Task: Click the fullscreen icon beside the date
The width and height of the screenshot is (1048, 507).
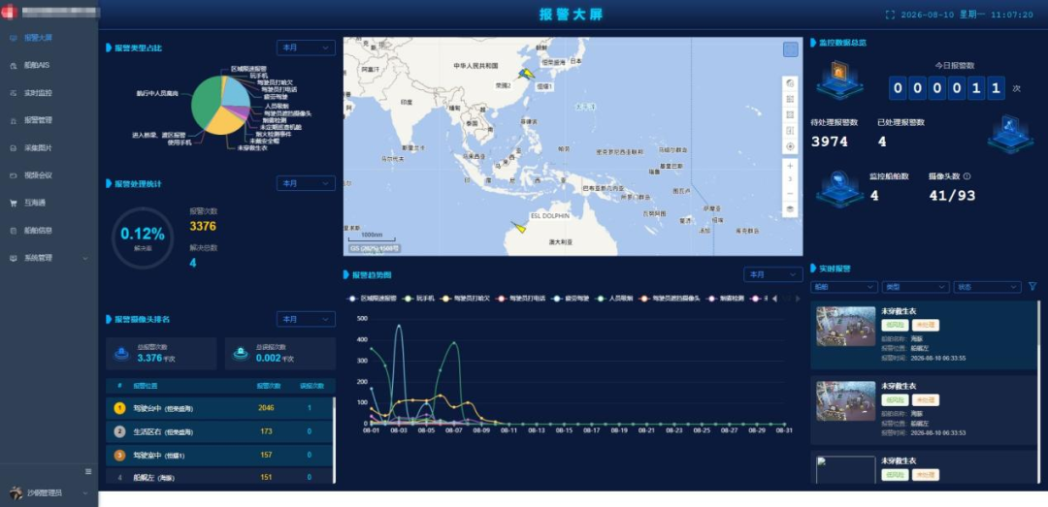Action: 890,15
